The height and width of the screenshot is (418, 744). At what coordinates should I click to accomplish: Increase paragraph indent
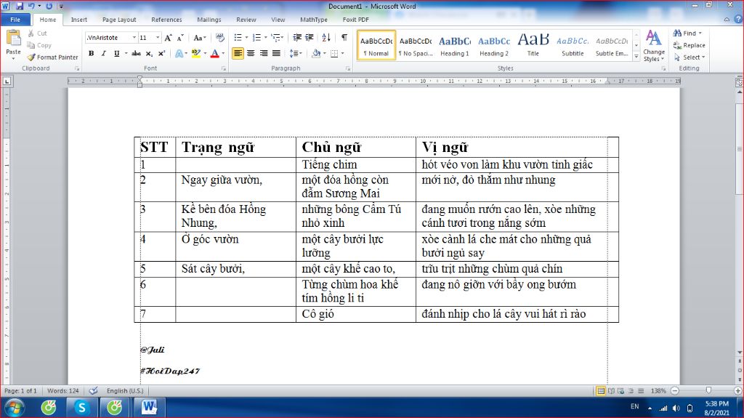[x=310, y=38]
